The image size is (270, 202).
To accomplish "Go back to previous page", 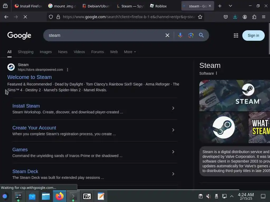I will (x=6, y=17).
